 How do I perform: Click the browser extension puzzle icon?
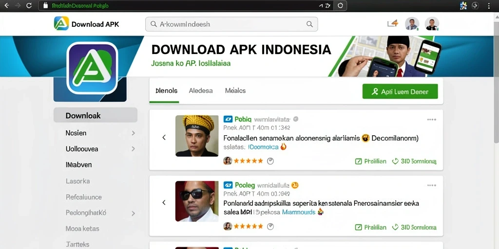463,5
